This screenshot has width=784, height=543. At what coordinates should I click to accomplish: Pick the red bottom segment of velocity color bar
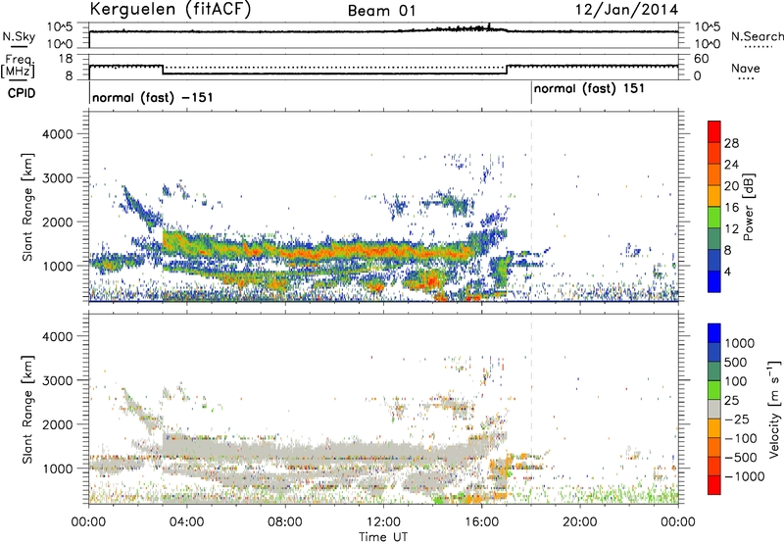click(714, 485)
